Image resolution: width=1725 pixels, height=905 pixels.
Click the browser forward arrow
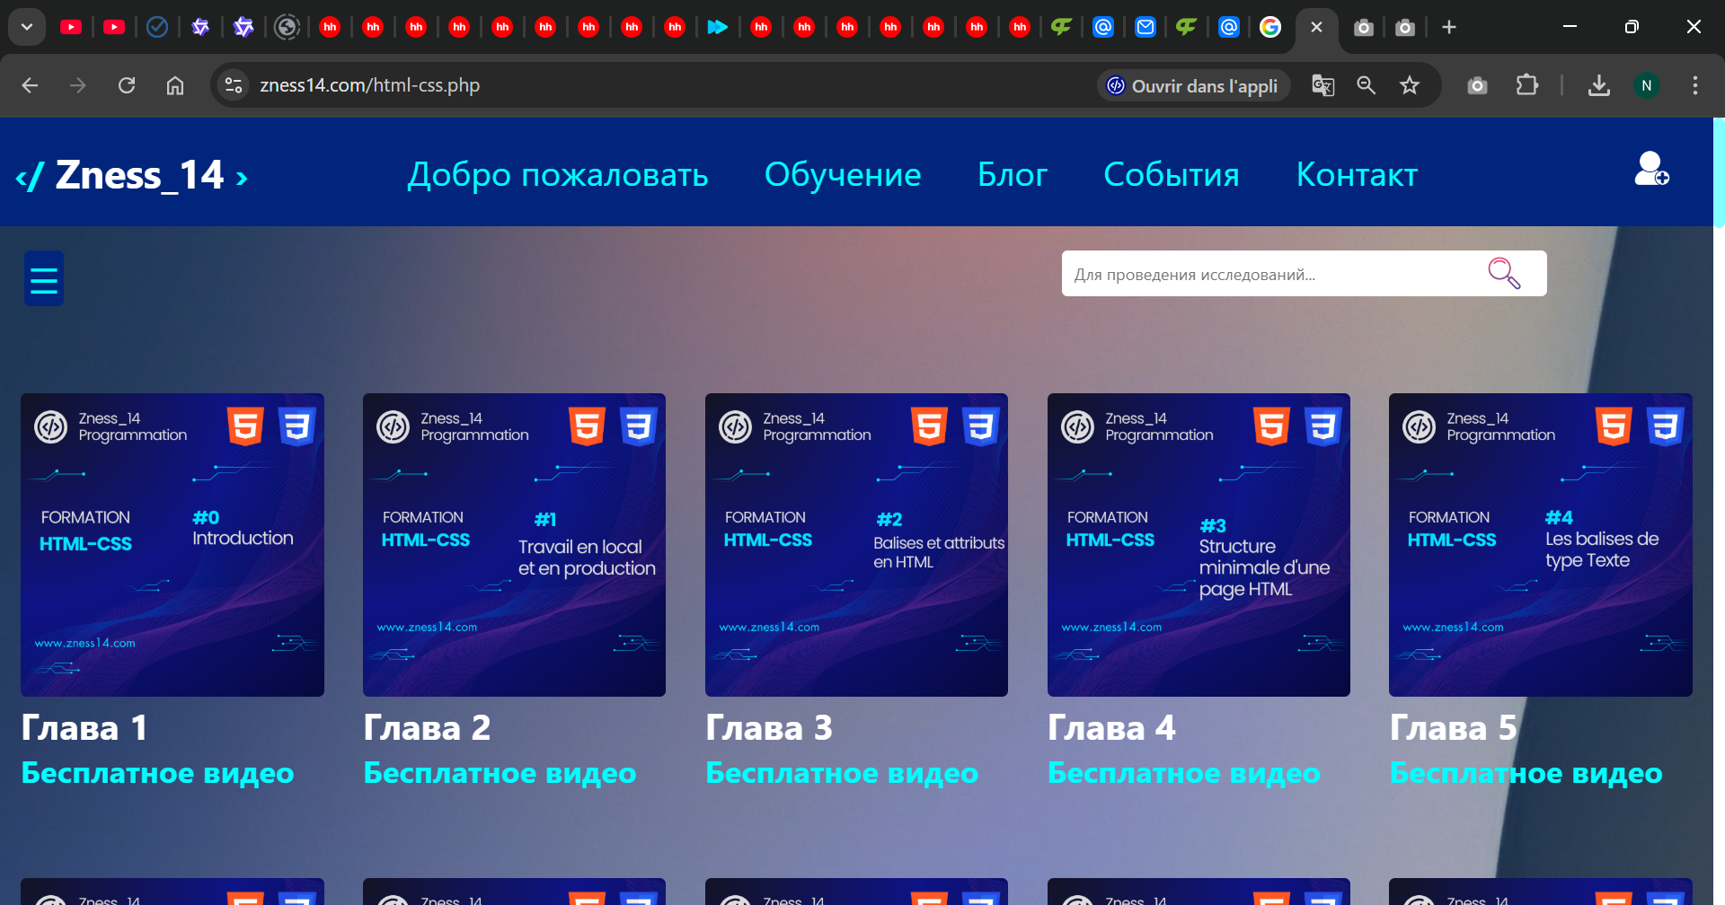(78, 85)
